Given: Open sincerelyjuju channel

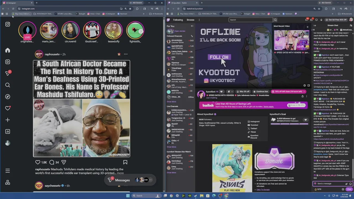Looking at the screenshot, I should [x=180, y=41].
